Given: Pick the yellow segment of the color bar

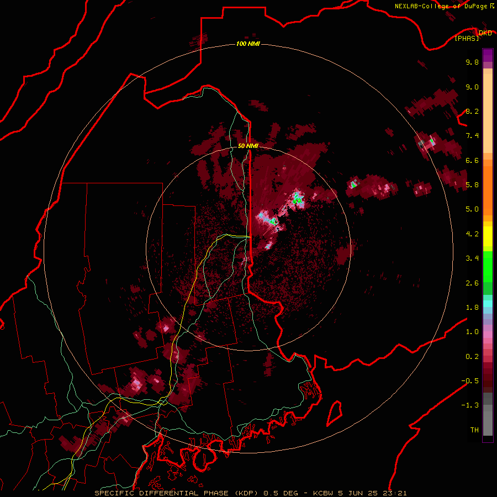Looking at the screenshot, I should [488, 236].
